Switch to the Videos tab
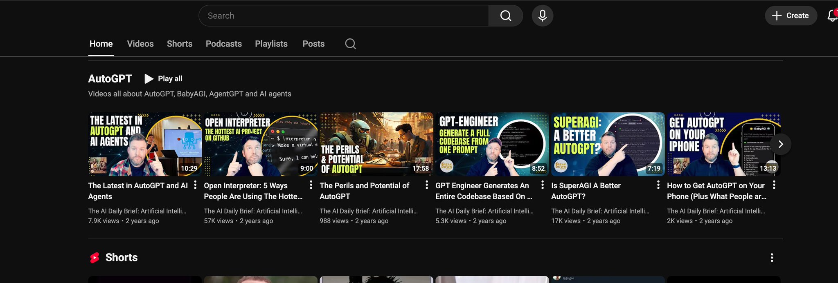This screenshot has width=838, height=283. click(140, 44)
